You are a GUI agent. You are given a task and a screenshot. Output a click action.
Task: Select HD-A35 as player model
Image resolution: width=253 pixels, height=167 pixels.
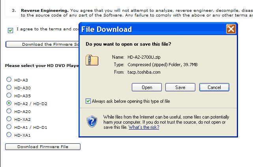(x=9, y=95)
